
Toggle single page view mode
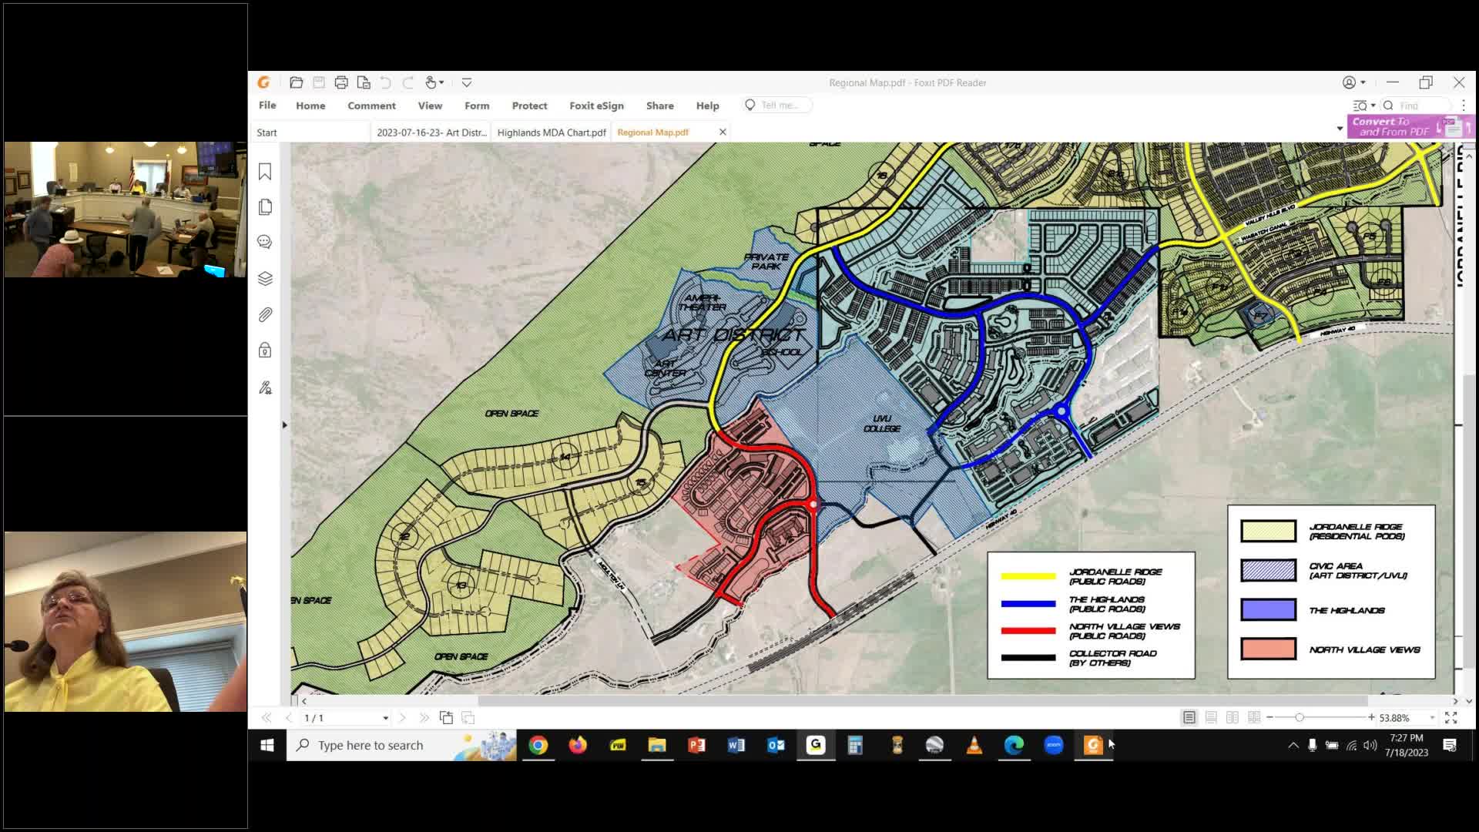pos(1189,717)
